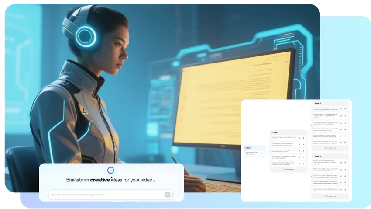This screenshot has width=371, height=209.
Task: Expand the '5 Adorable Puppy Facts' topic branch
Action: coord(303,138)
